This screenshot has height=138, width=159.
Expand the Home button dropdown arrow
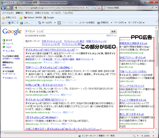[55, 23]
